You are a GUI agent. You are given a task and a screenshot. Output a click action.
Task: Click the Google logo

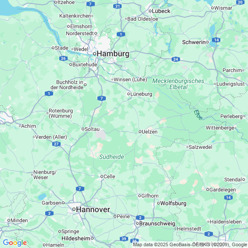(15, 243)
